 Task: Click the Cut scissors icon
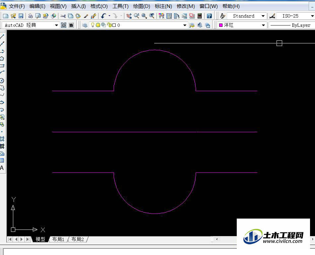pyautogui.click(x=63, y=16)
